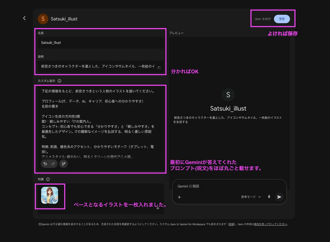This screenshot has width=330, height=242.
Task: Click the Gemini に相談 prompt input
Action: click(x=229, y=186)
